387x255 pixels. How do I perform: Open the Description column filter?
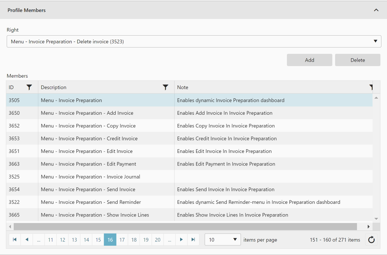166,87
